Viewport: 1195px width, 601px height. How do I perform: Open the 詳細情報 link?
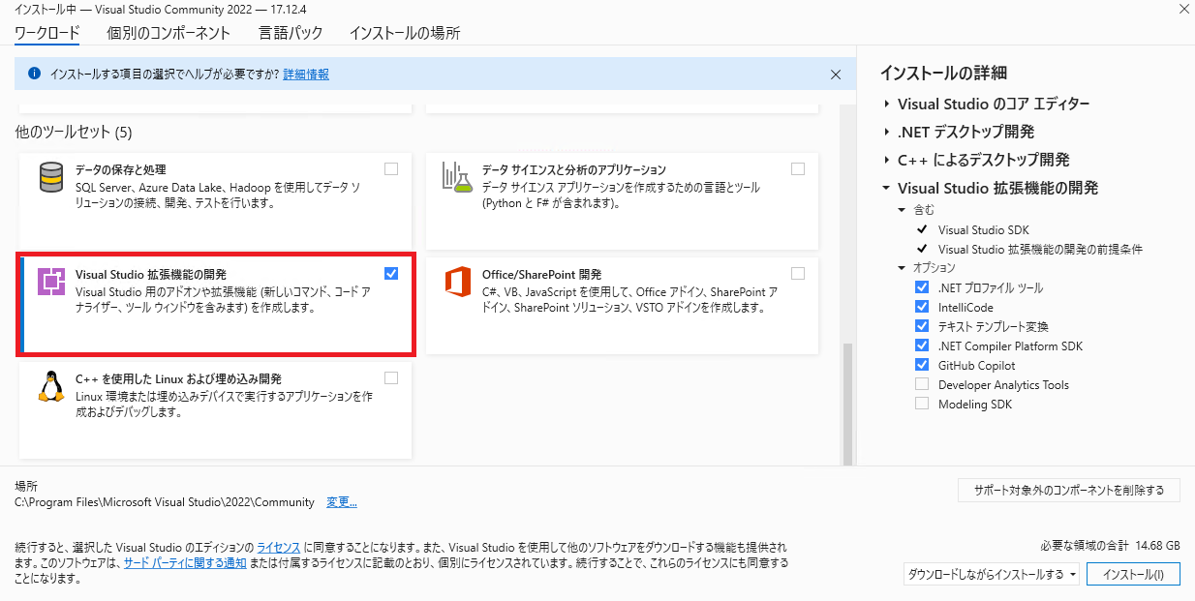[306, 75]
